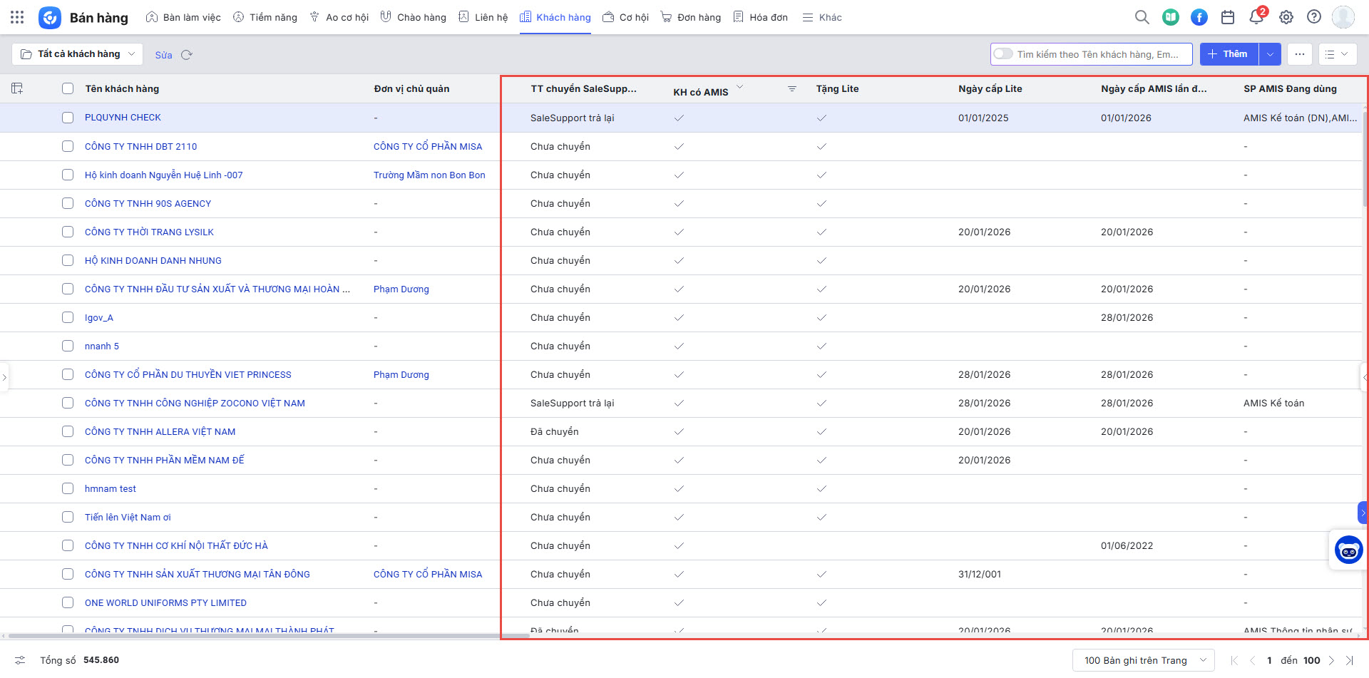The image size is (1369, 678).
Task: Toggle the switch inside the search box
Action: coord(1003,54)
